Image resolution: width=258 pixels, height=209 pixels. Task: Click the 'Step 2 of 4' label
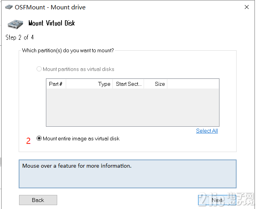[x=19, y=37]
